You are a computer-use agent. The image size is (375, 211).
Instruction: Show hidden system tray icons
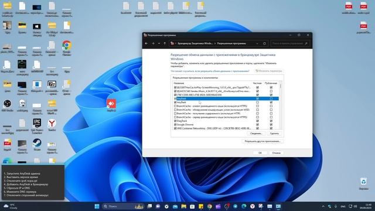[323, 206]
